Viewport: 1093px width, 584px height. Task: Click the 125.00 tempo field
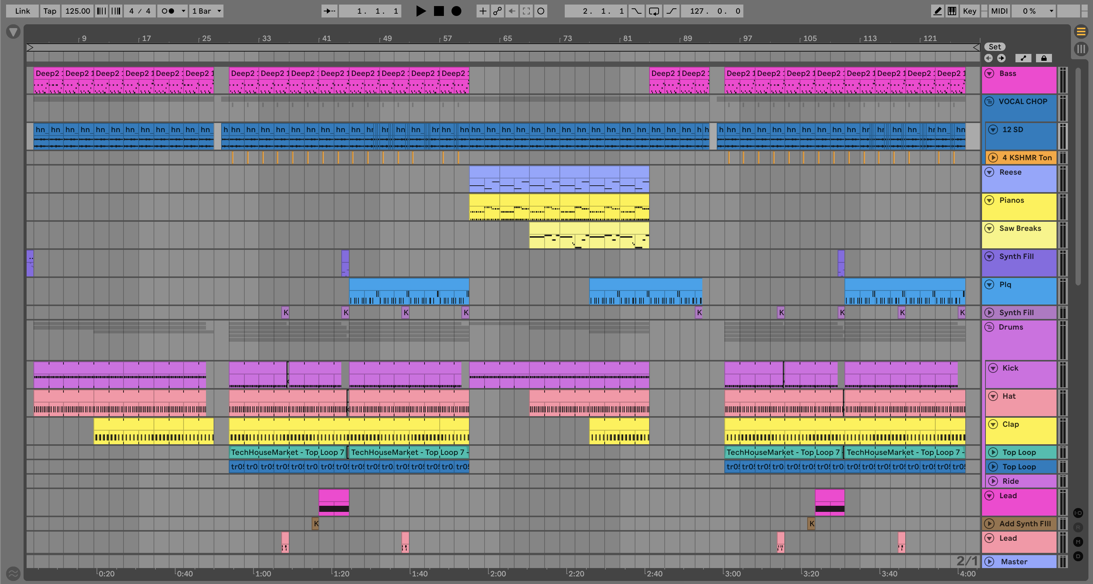77,11
